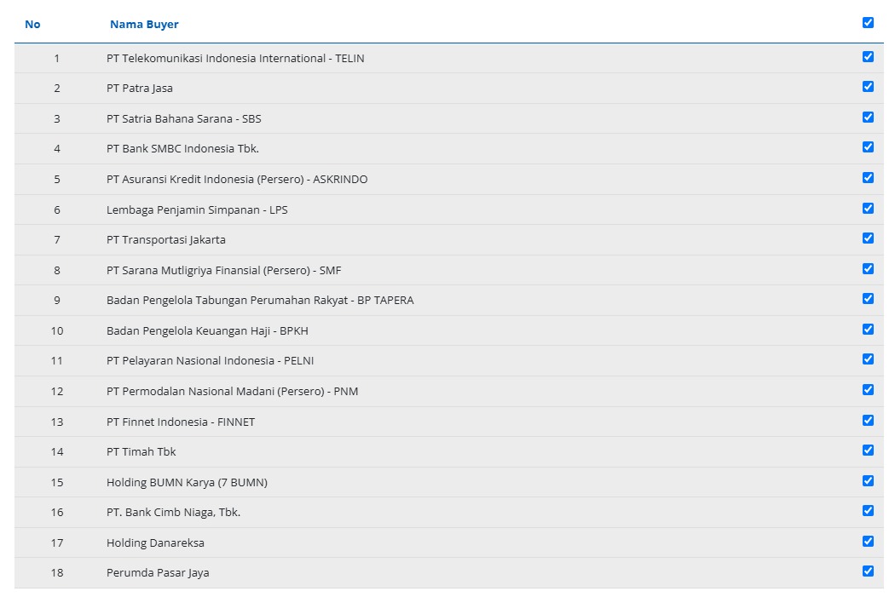Click Badan Pengelola Keuangan Haji - BPKH name
895x597 pixels.
(207, 330)
